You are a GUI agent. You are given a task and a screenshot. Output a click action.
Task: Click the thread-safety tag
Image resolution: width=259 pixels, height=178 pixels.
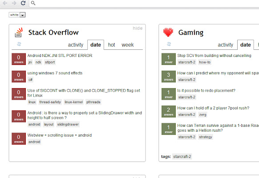point(50,102)
